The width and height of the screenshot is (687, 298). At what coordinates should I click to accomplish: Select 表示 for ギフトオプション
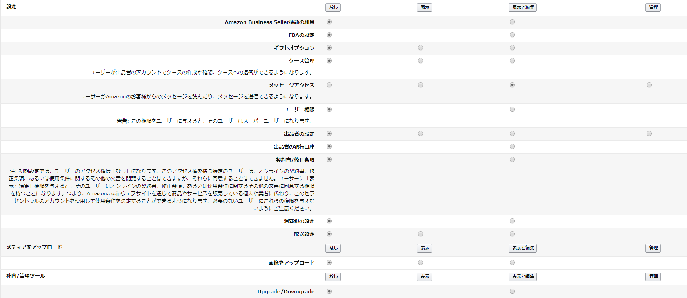coord(420,48)
